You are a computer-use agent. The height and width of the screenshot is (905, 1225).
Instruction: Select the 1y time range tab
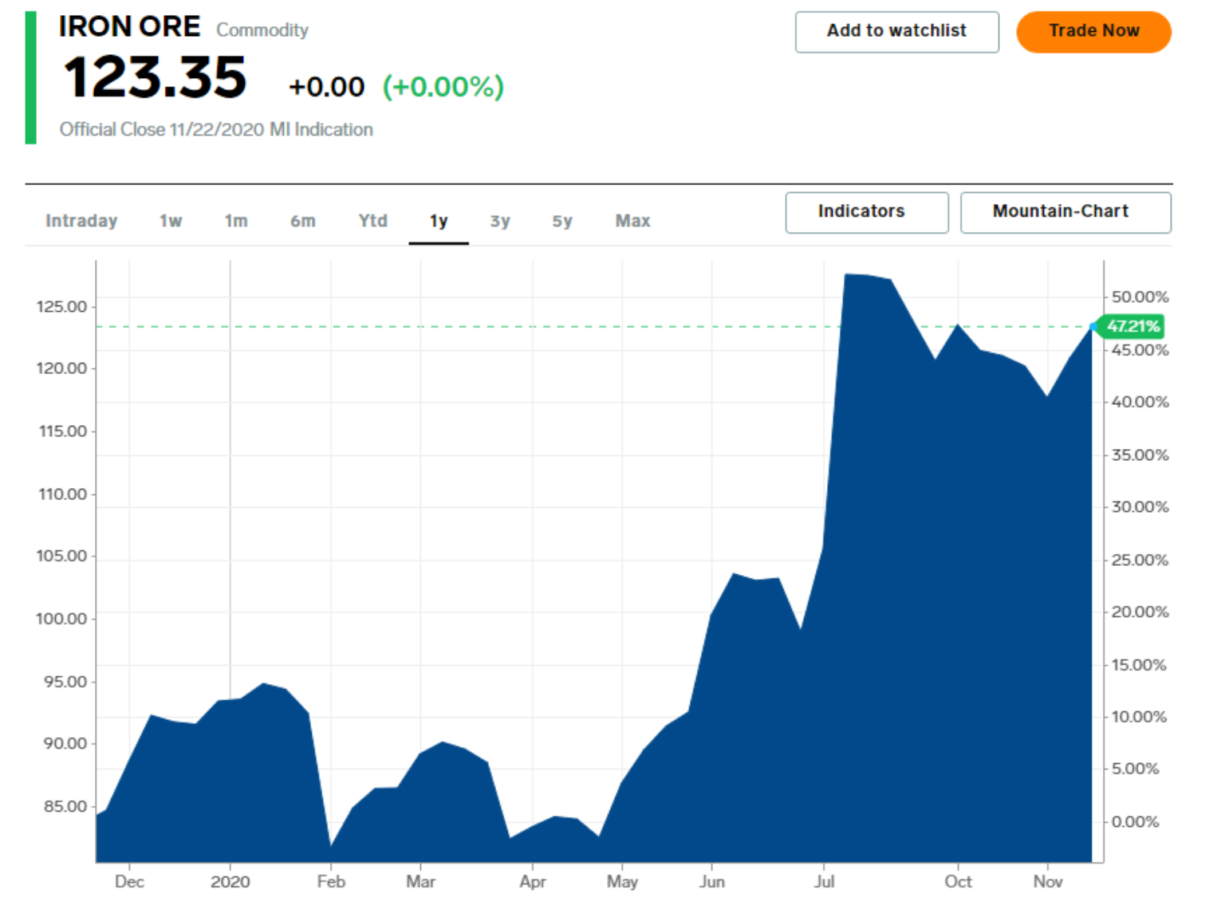pos(439,221)
